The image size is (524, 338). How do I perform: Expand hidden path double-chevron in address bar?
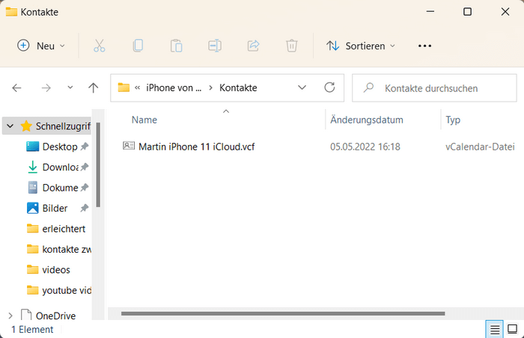coord(137,87)
